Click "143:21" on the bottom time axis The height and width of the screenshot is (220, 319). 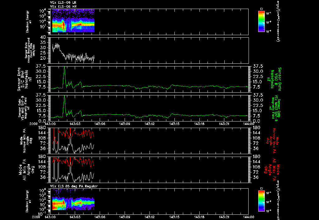click(224, 217)
